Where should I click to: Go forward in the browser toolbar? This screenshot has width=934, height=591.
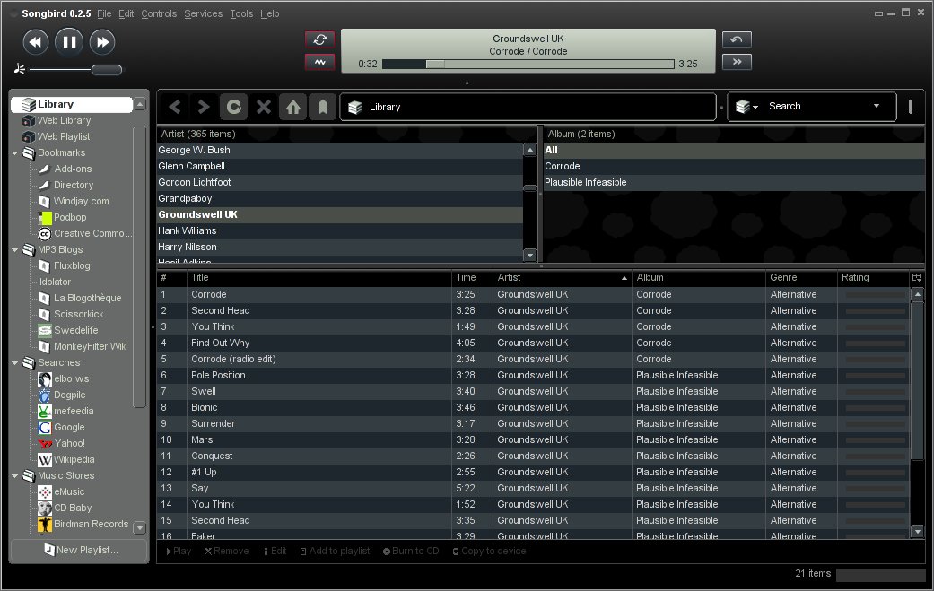[204, 107]
